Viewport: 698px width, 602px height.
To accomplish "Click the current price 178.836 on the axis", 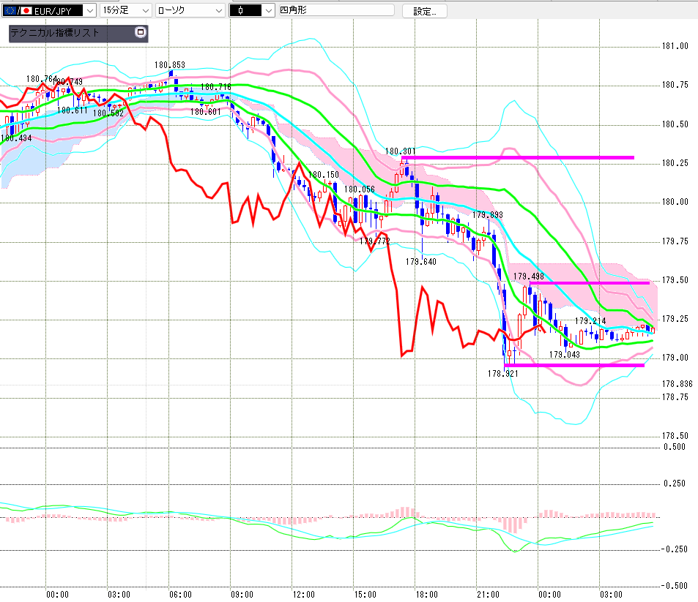I will coord(677,384).
